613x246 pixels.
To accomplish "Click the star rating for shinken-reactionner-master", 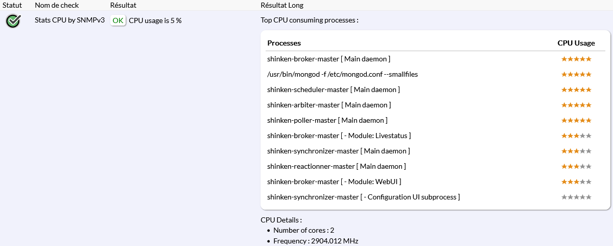I will [576, 166].
